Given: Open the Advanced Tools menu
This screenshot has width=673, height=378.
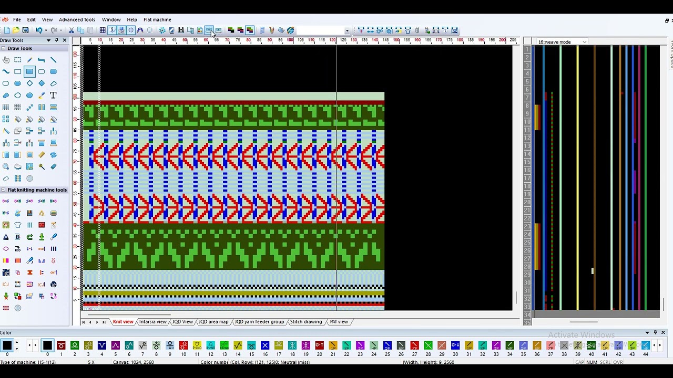Looking at the screenshot, I should point(77,19).
